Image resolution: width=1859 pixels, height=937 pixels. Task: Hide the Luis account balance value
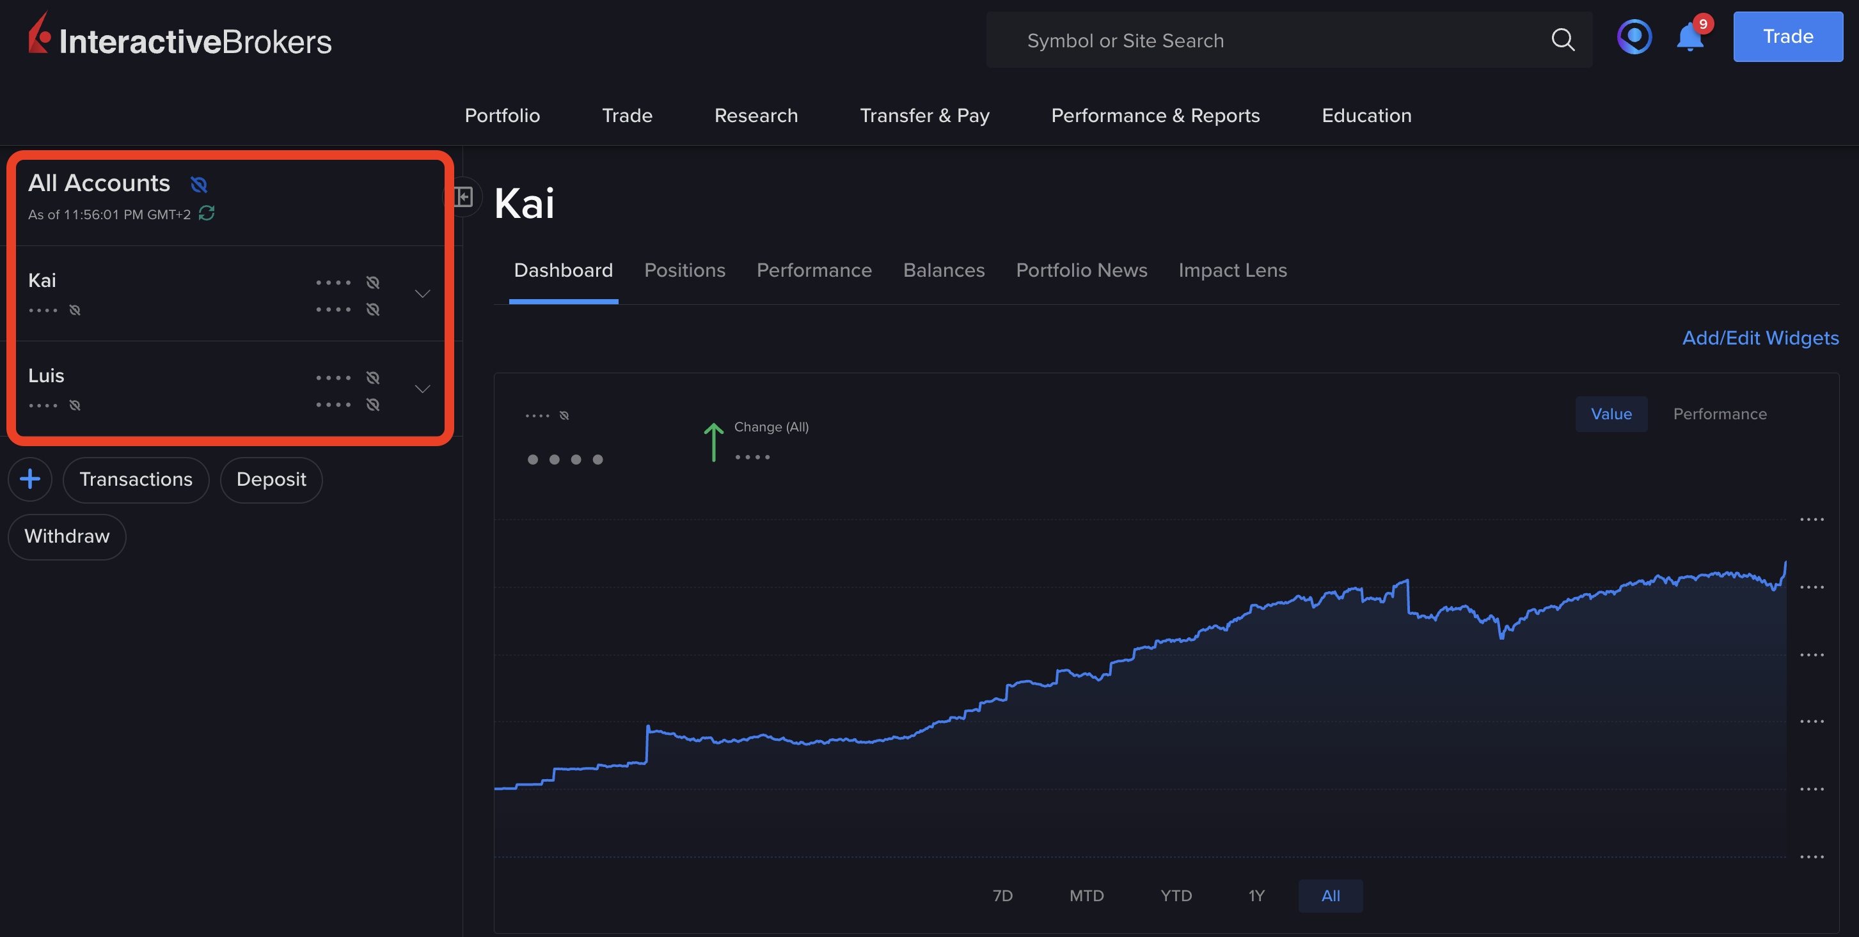pos(373,377)
